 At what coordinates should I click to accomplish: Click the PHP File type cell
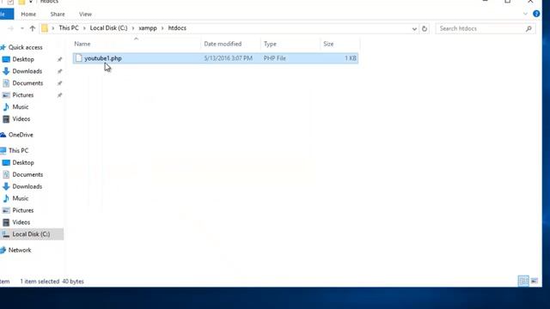click(x=275, y=58)
